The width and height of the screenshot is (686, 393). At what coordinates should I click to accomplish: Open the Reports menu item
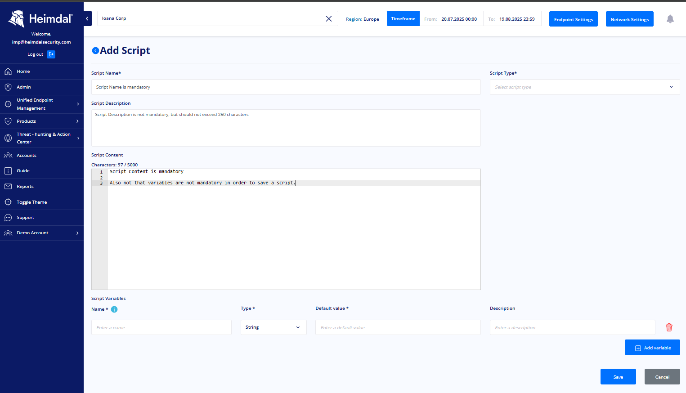(25, 187)
